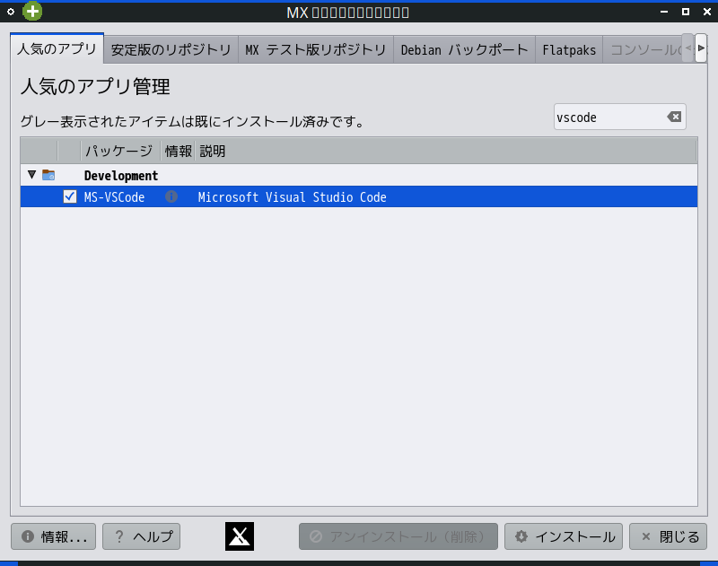Switch to the partially visible コンソール tab
Screen dimensions: 718x566
[643, 50]
